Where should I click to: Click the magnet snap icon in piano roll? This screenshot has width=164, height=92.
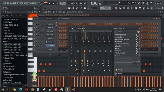[x=35, y=12]
